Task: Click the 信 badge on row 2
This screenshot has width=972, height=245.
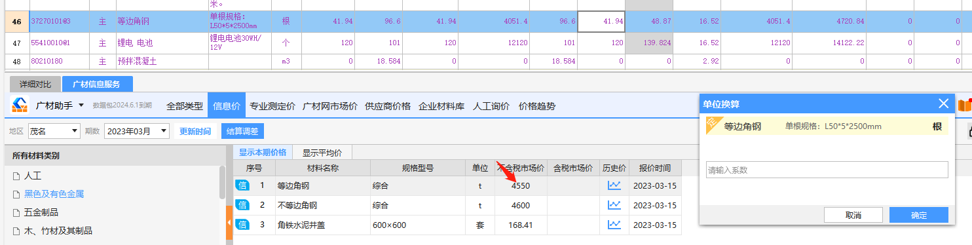Action: pos(242,205)
